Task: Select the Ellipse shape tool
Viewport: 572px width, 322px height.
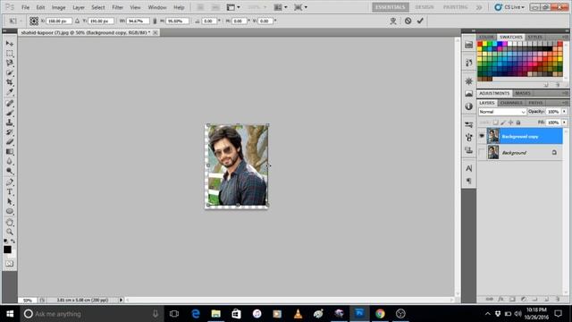Action: 10,211
